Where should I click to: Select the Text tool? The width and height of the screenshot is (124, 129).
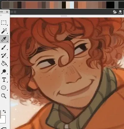click(x=4, y=80)
